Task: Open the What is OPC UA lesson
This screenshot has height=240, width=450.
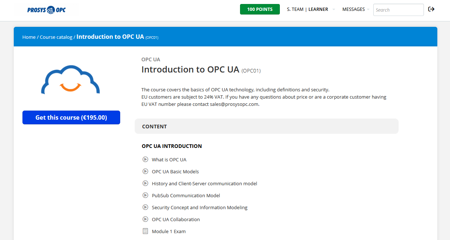Action: point(169,160)
